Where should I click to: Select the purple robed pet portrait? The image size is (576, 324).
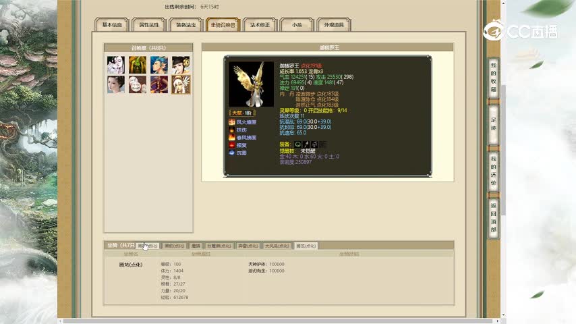[x=159, y=84]
